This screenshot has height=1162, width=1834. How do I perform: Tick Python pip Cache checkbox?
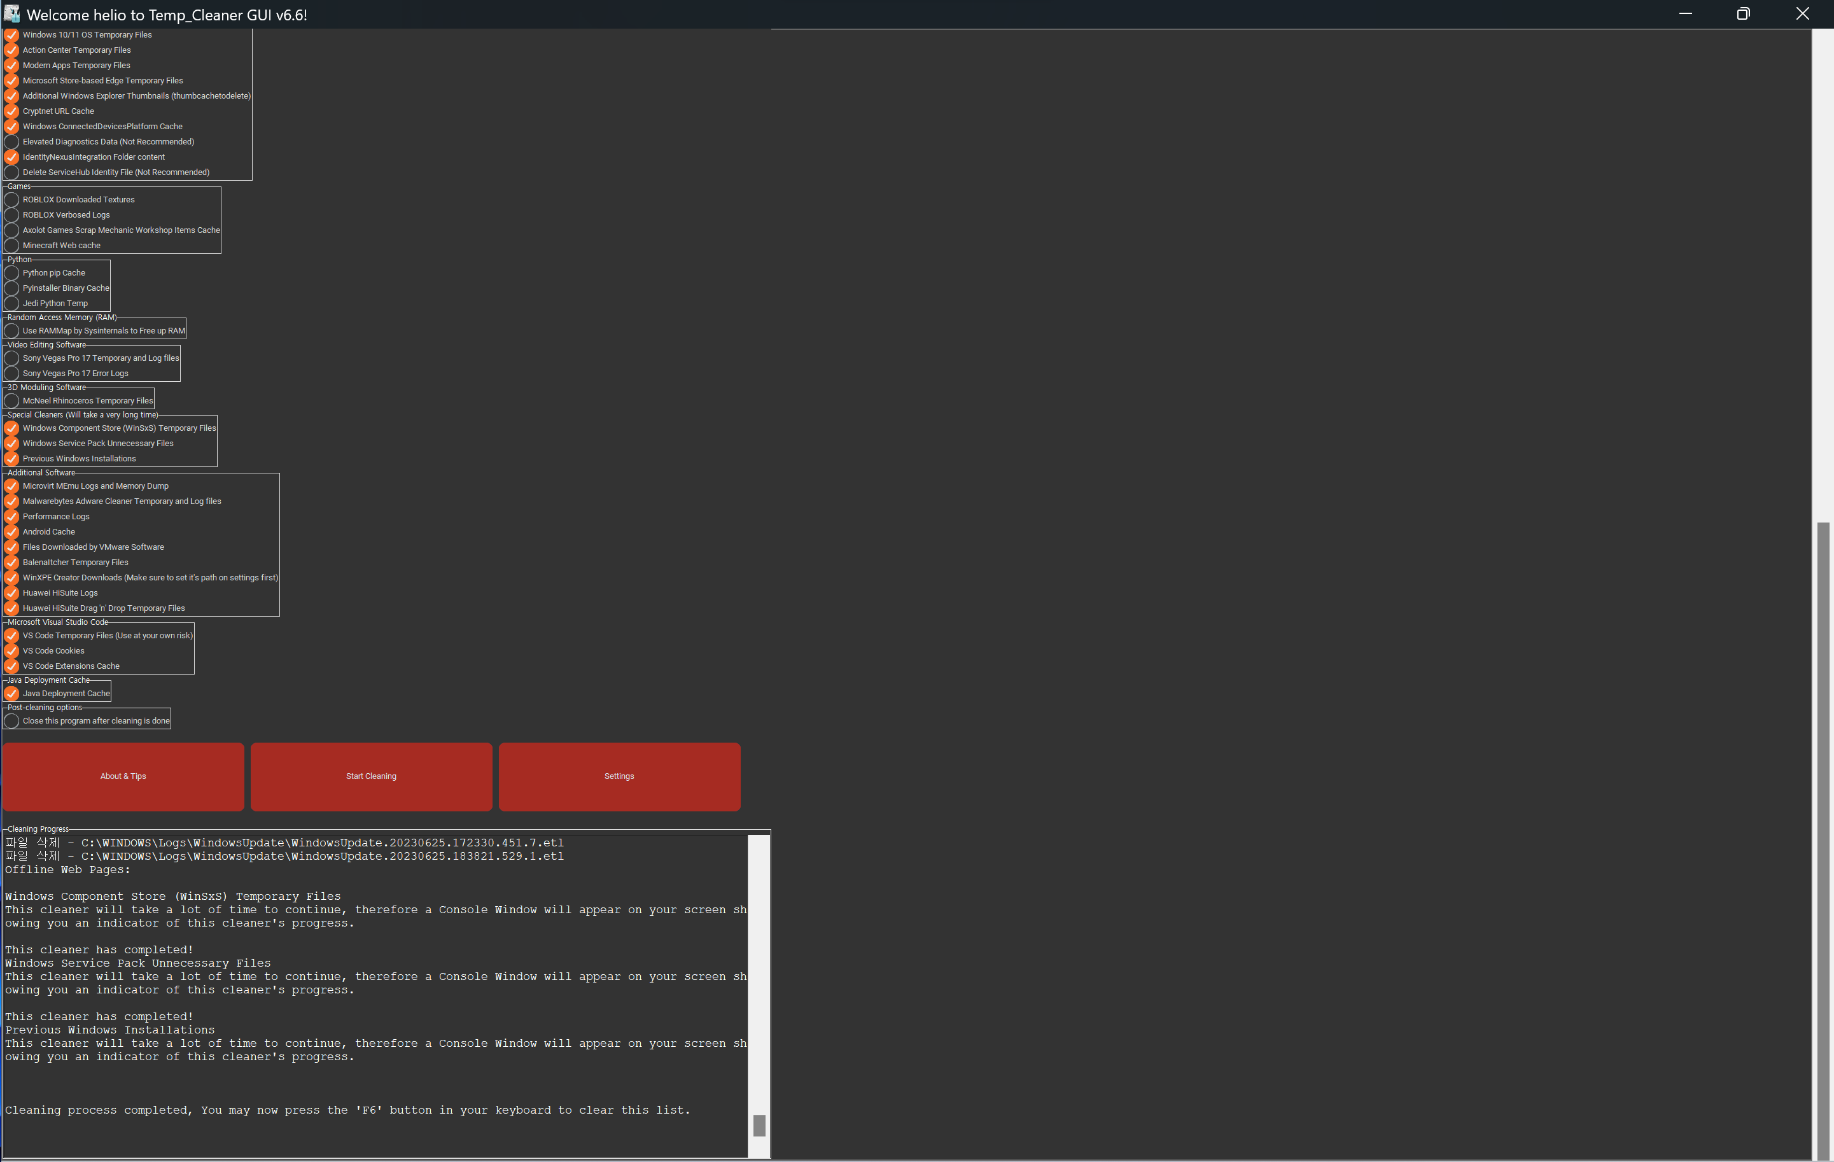click(x=12, y=272)
